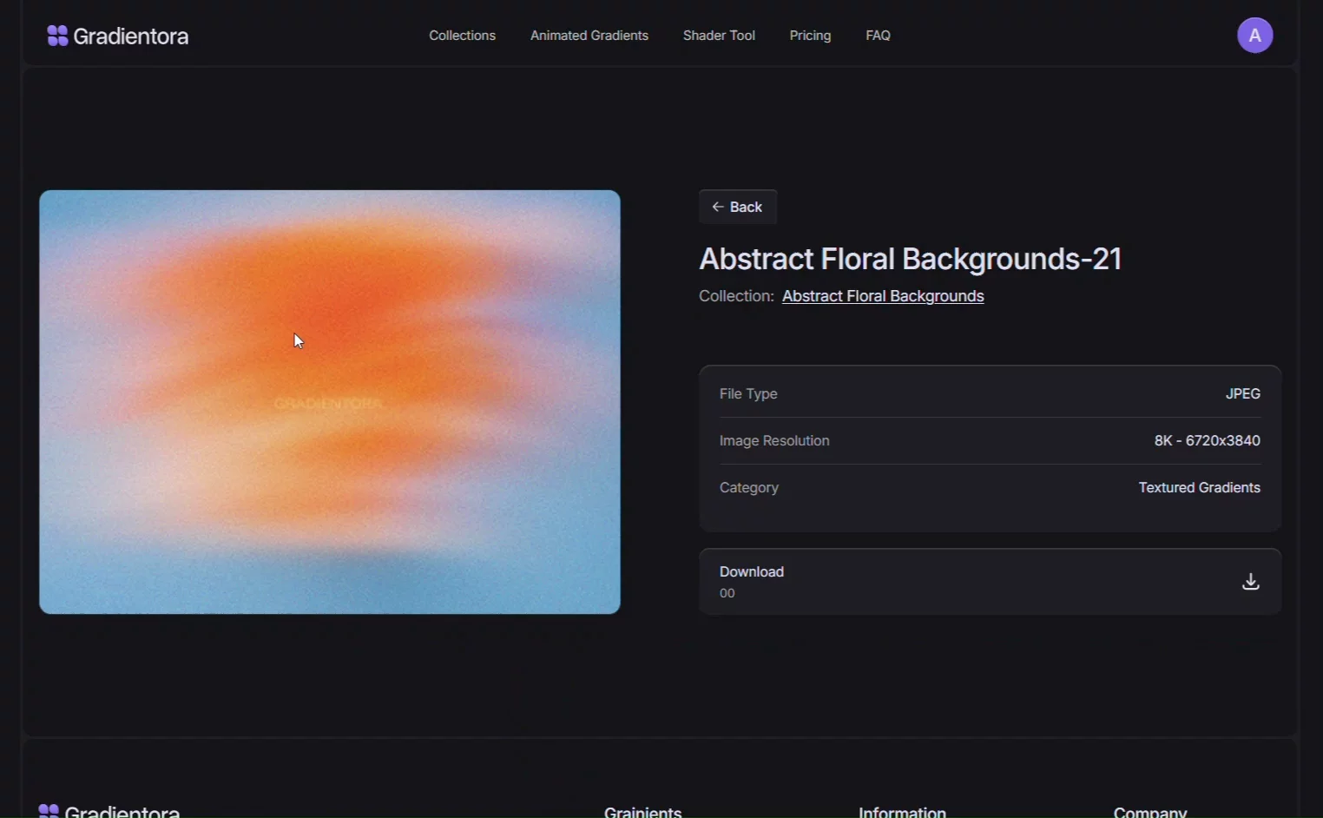
Task: Open the user avatar "A" menu
Action: click(1254, 36)
